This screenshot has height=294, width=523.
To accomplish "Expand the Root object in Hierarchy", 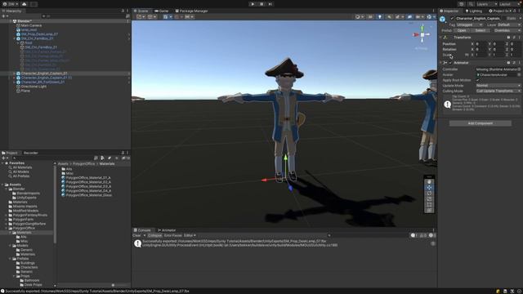I will click(x=18, y=43).
